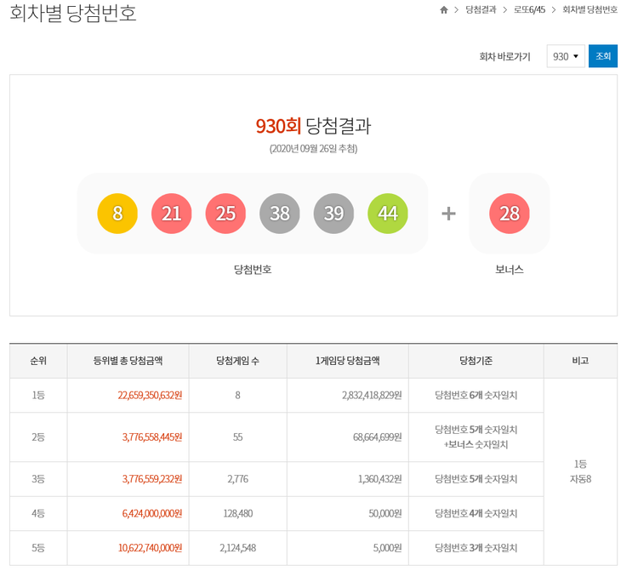638x571 pixels.
Task: Click the 등위별 총 당첨금액 header
Action: [128, 361]
